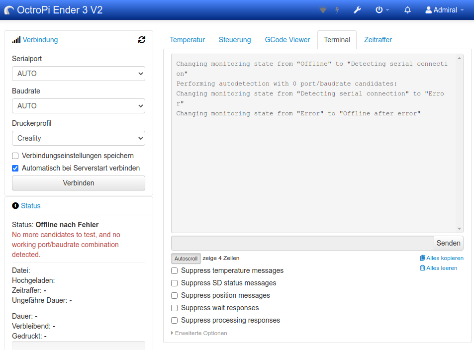
Task: Click the refresh ports icon in Verbindung
Action: 142,40
